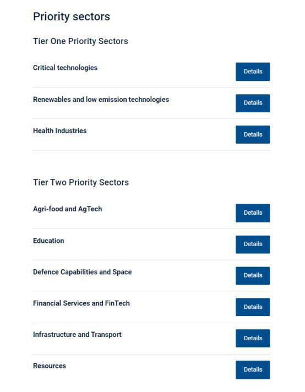Open the Education sector Details button
Screen dimensions: 305x392
tap(253, 244)
